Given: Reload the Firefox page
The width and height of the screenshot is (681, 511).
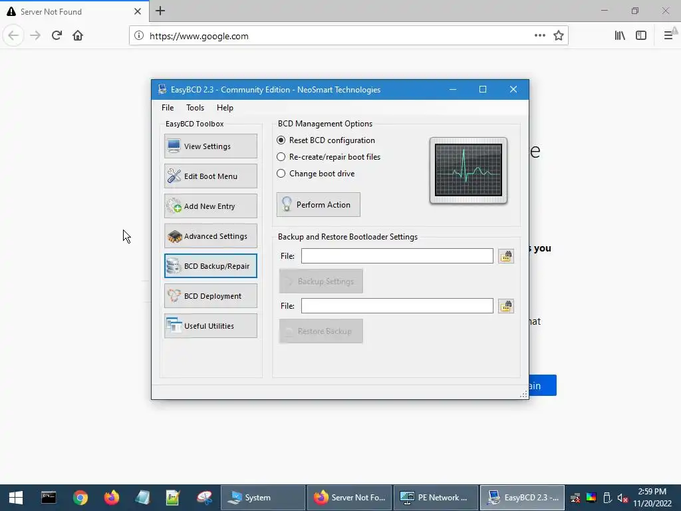Looking at the screenshot, I should pos(57,36).
